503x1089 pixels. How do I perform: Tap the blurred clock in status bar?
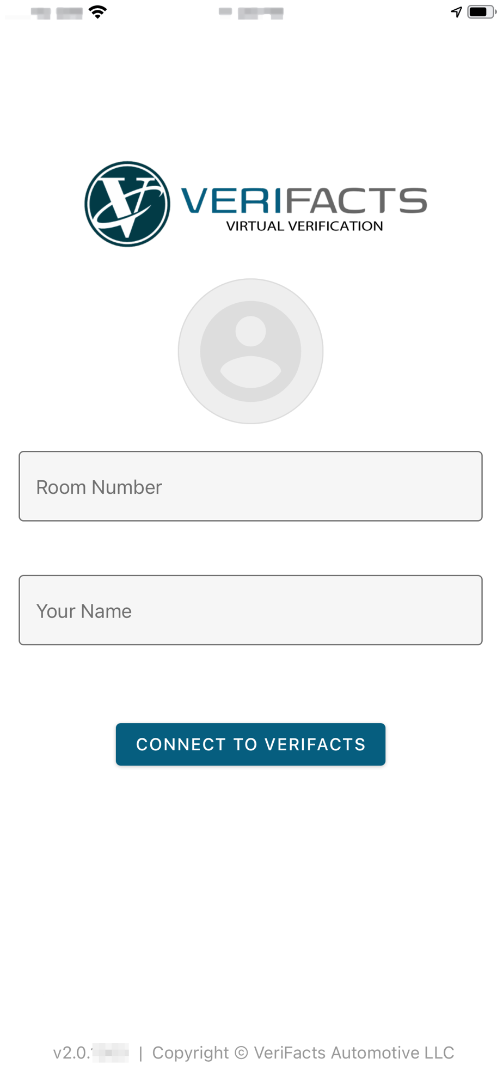pyautogui.click(x=251, y=13)
